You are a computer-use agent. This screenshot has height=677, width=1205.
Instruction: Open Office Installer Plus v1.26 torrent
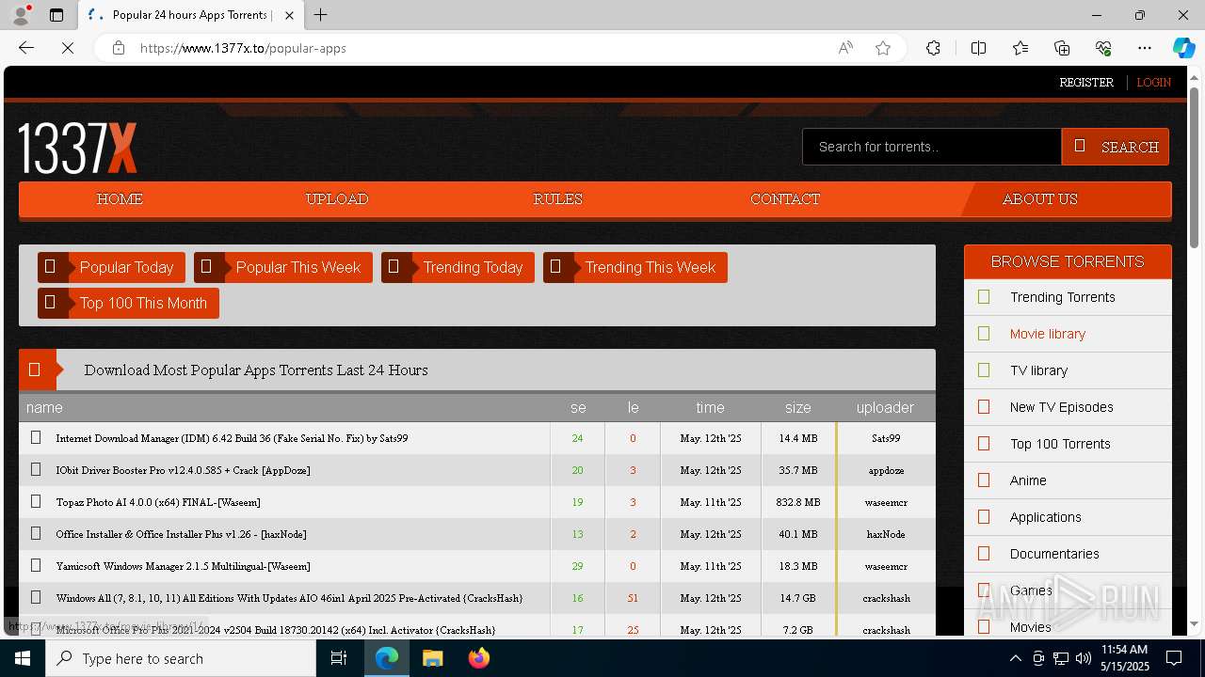[x=181, y=534]
